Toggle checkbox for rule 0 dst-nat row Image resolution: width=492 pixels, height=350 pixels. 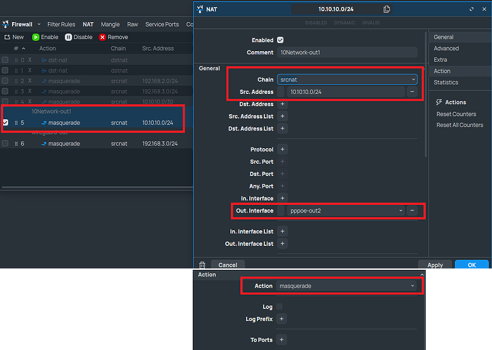point(5,60)
